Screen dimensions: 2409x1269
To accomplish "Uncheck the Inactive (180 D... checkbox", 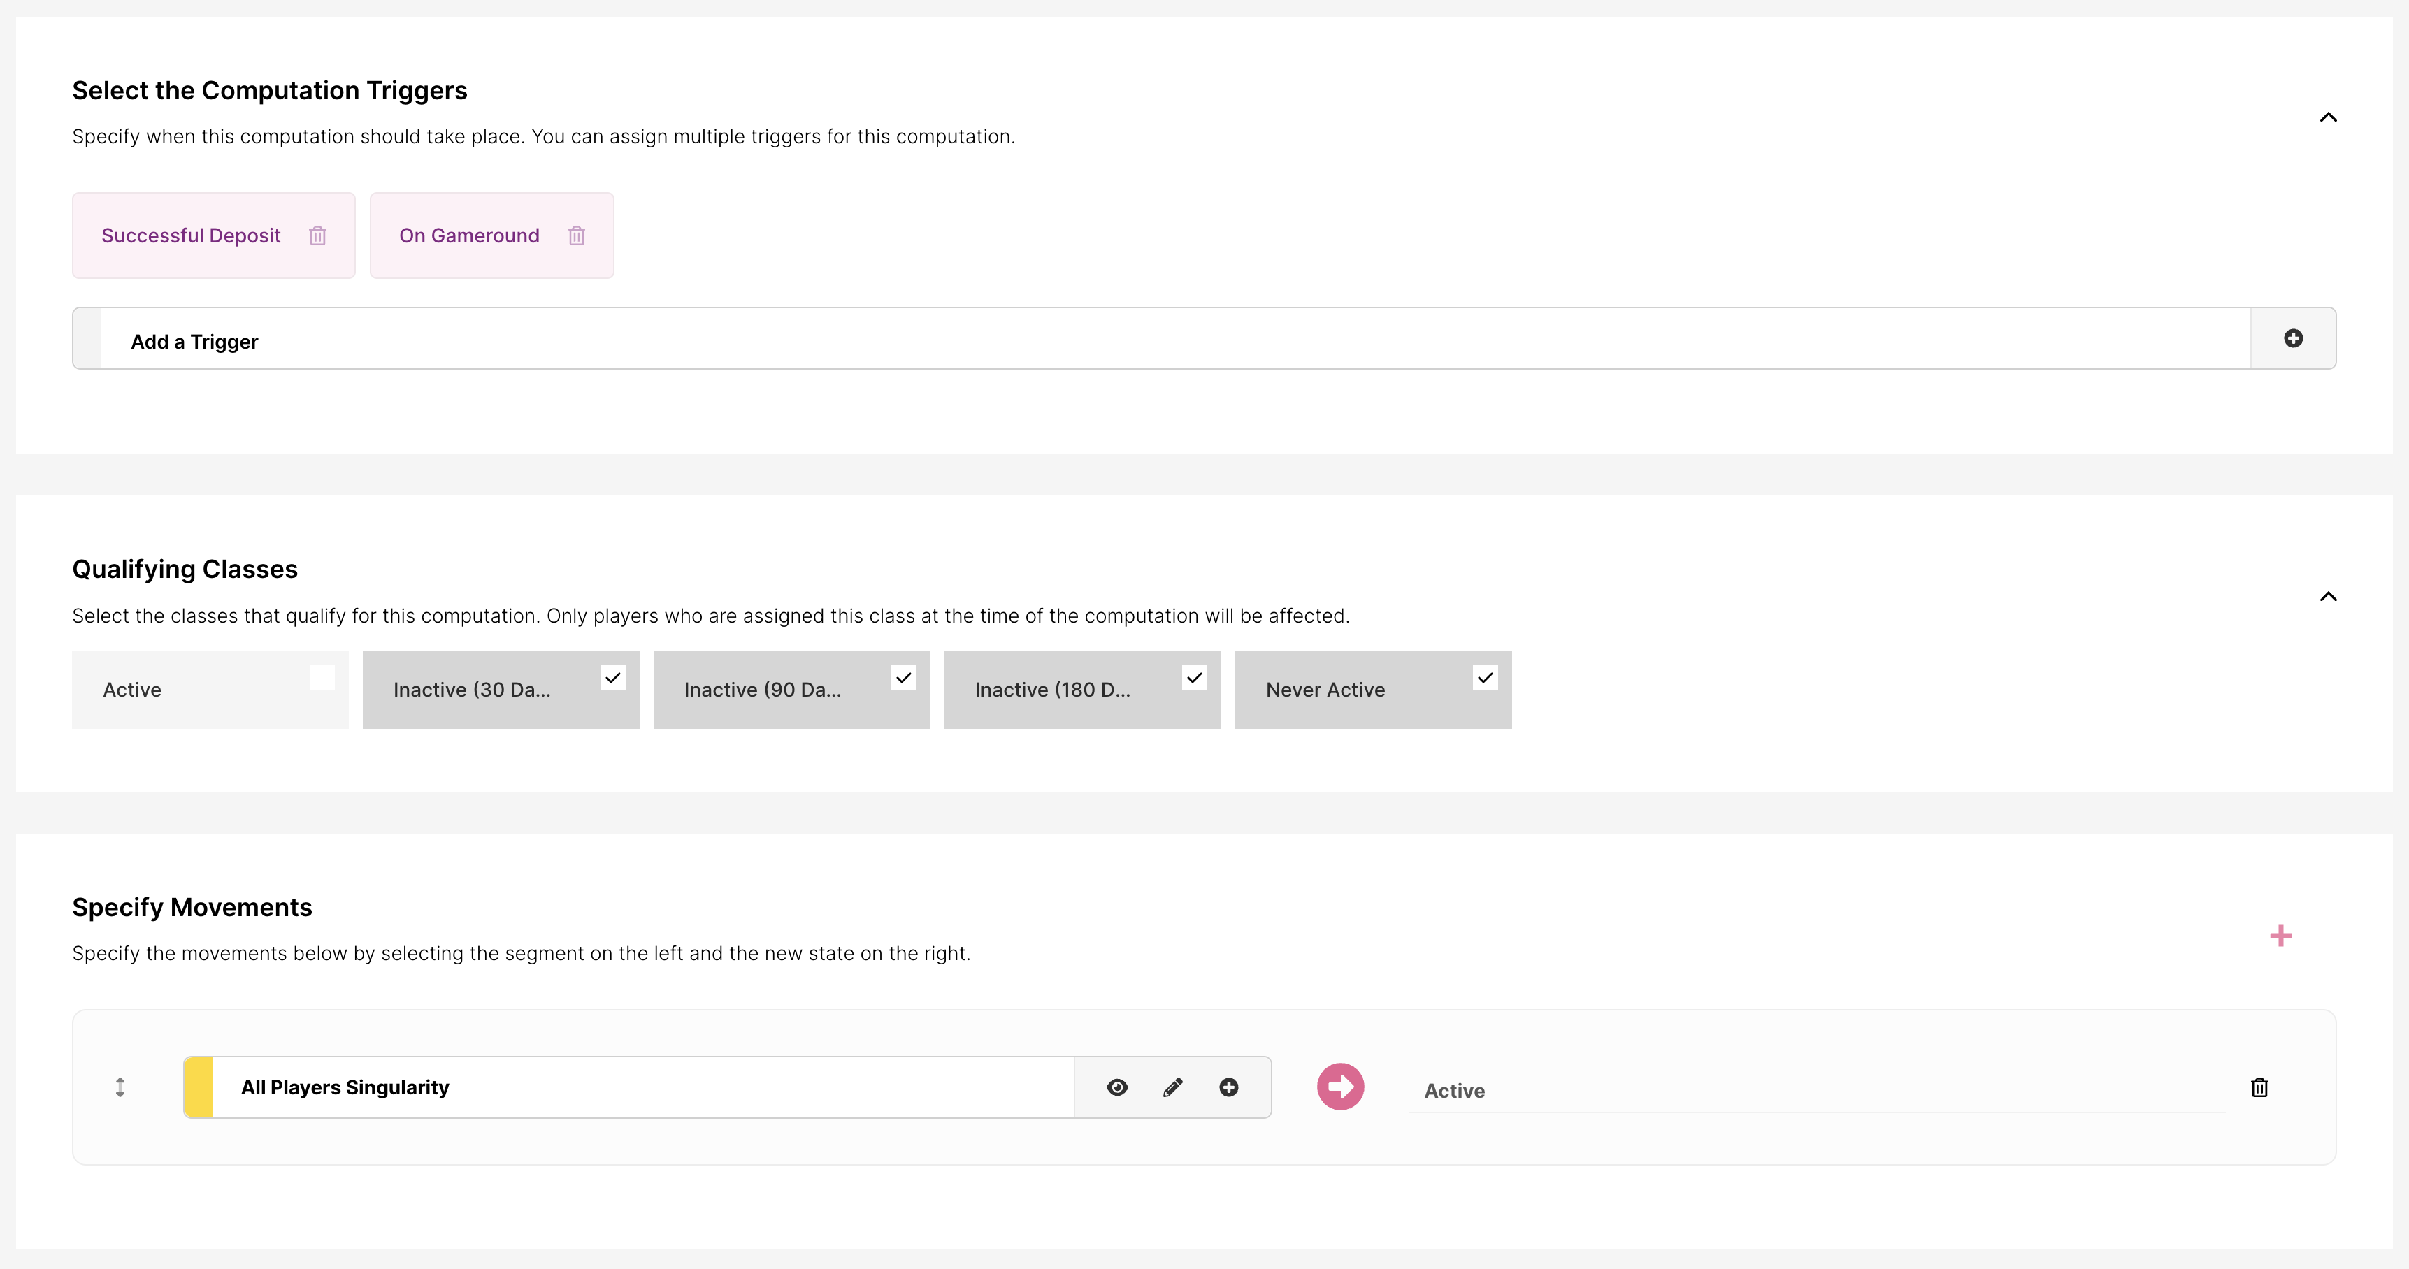I will (x=1194, y=676).
